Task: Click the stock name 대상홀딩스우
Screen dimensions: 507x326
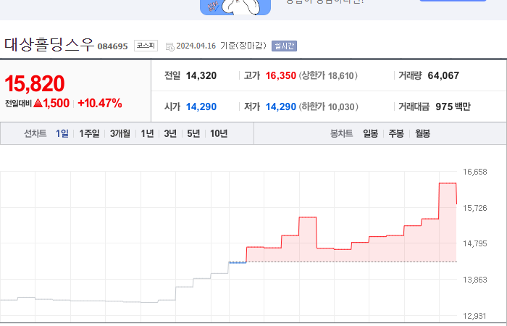Action: point(49,45)
